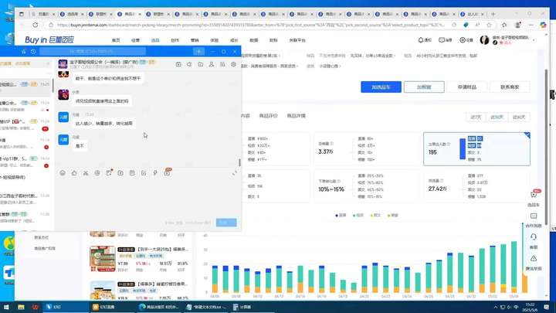Send the chat message with blue send button
The image size is (556, 313).
[226, 223]
